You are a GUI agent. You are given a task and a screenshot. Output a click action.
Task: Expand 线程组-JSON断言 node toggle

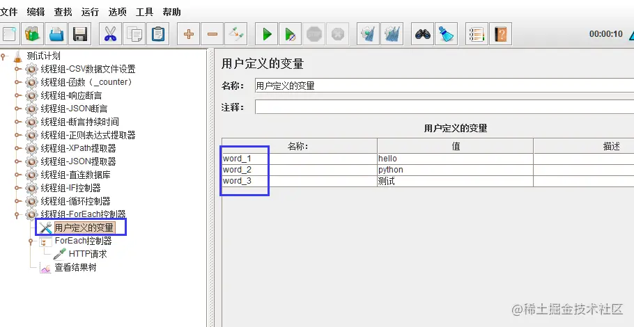(x=18, y=109)
